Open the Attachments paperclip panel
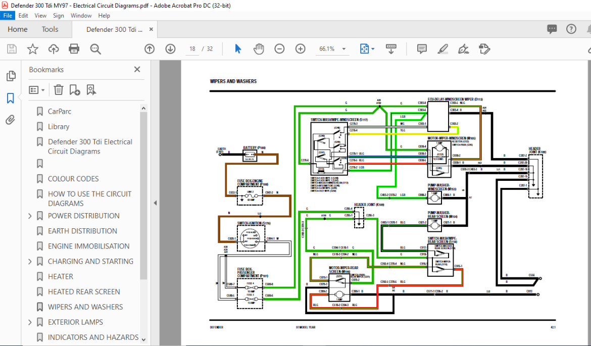Screen dimensions: 591x346 pyautogui.click(x=10, y=120)
